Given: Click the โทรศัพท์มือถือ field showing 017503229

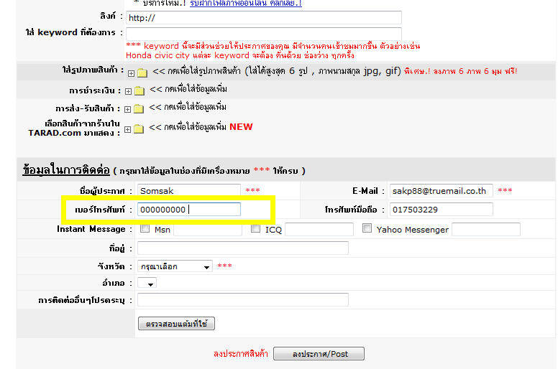Looking at the screenshot, I should point(441,210).
